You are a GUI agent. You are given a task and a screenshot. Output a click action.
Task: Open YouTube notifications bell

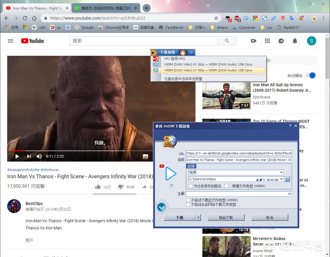295,41
